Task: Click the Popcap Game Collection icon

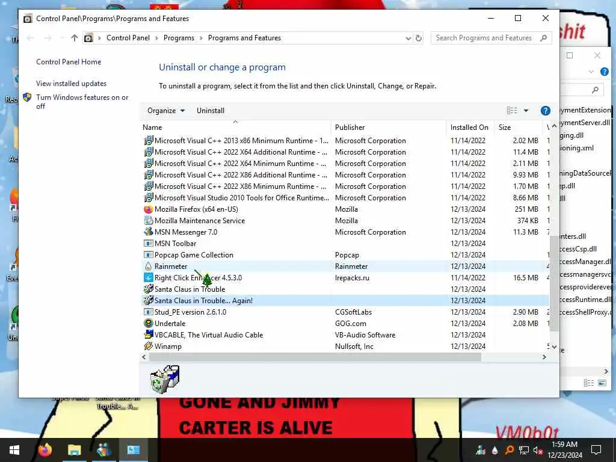Action: click(x=148, y=255)
